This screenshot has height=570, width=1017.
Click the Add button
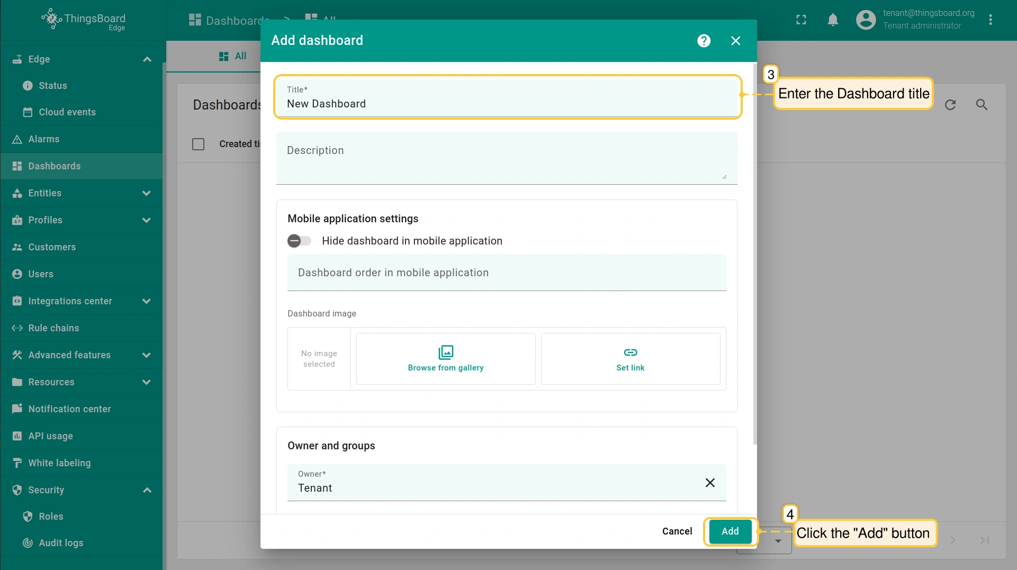730,531
